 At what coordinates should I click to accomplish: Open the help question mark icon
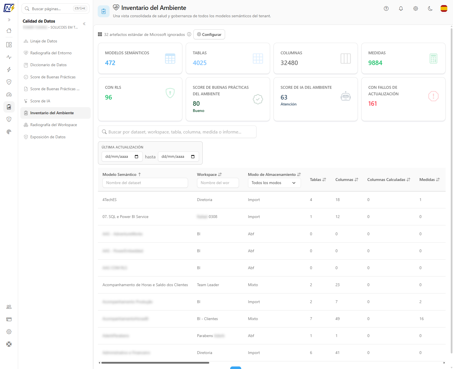point(386,8)
